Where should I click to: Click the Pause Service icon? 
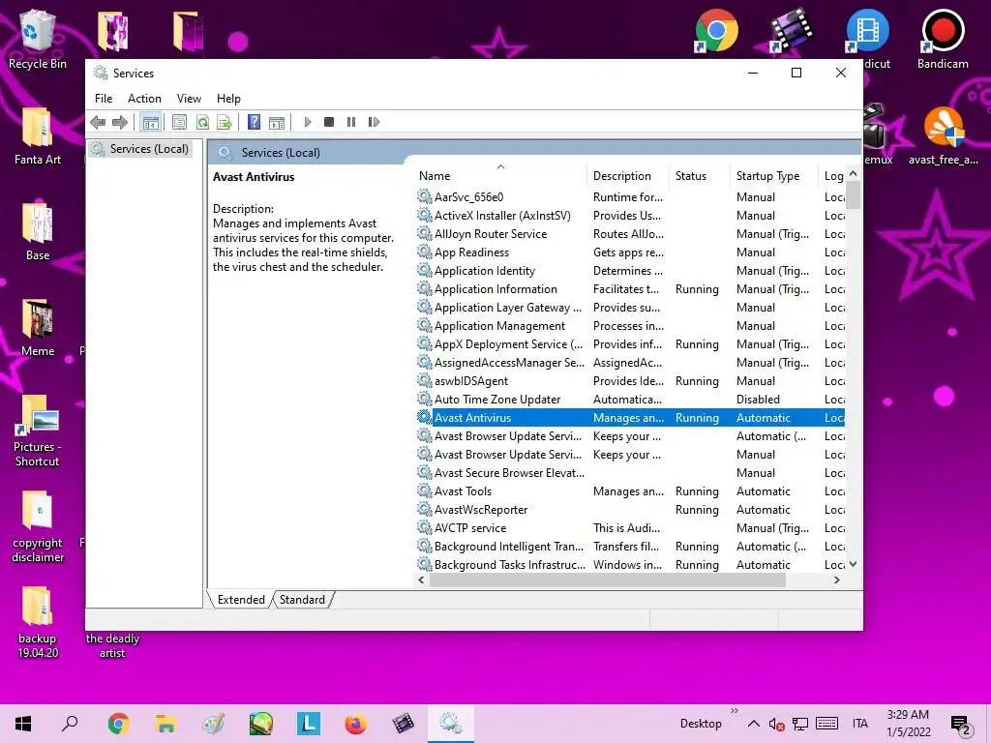[x=351, y=122]
